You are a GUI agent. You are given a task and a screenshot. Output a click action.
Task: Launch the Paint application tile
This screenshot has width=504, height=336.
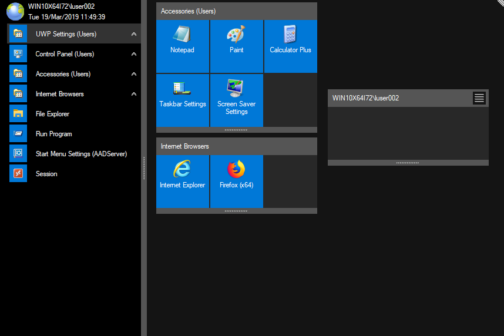coord(236,46)
